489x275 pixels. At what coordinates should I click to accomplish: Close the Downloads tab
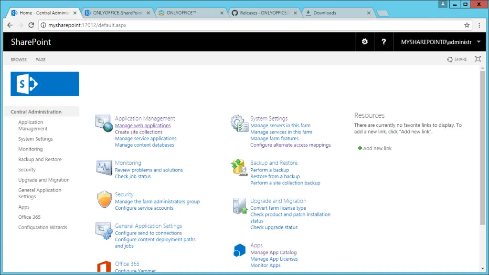pyautogui.click(x=369, y=13)
